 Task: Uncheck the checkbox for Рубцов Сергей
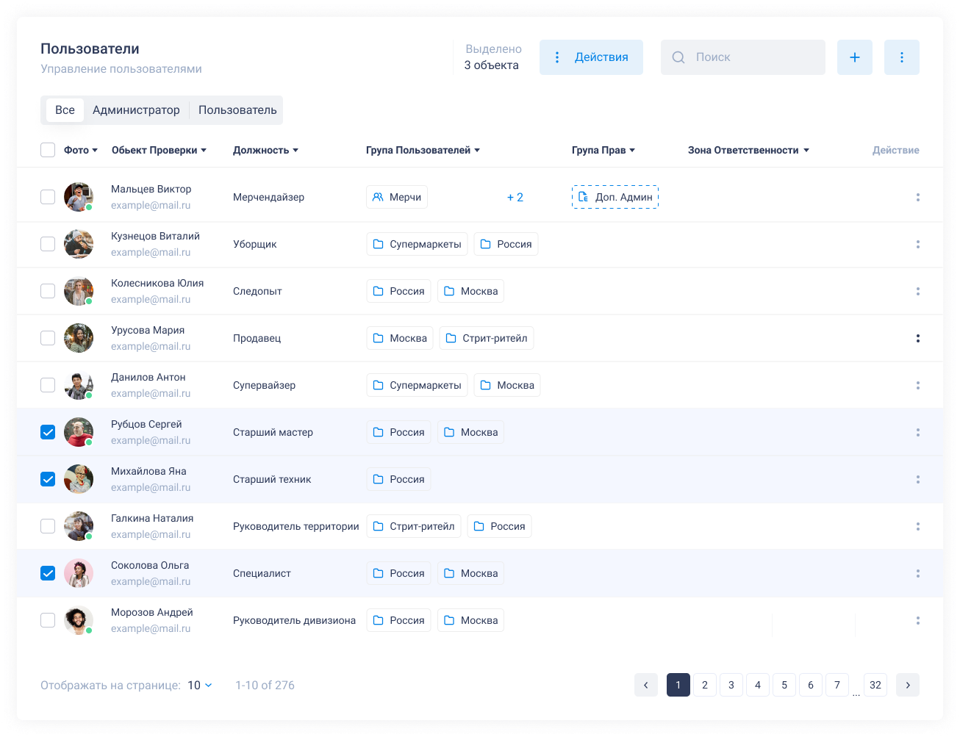click(48, 432)
